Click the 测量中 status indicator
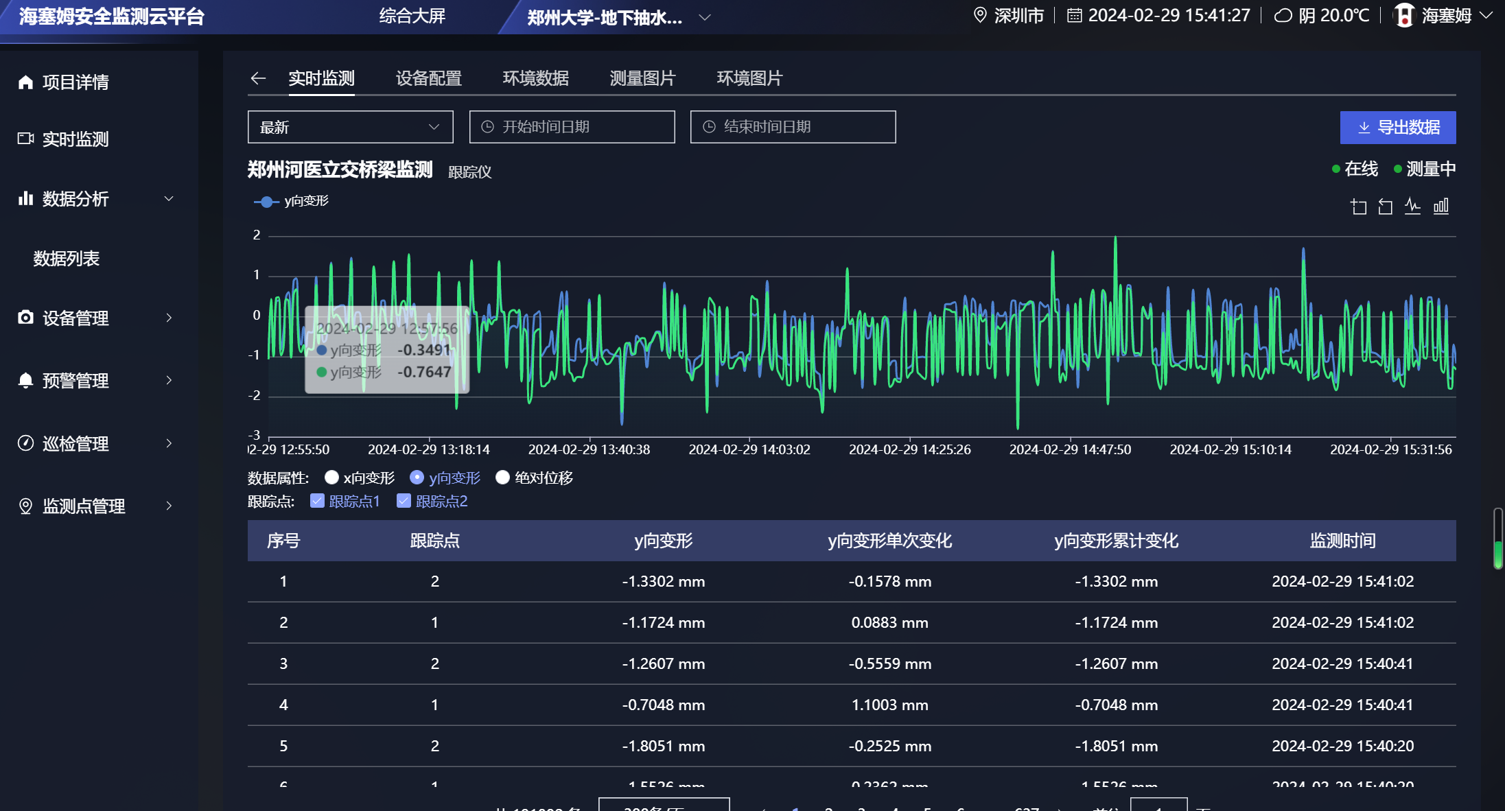Image resolution: width=1505 pixels, height=811 pixels. click(x=1425, y=169)
